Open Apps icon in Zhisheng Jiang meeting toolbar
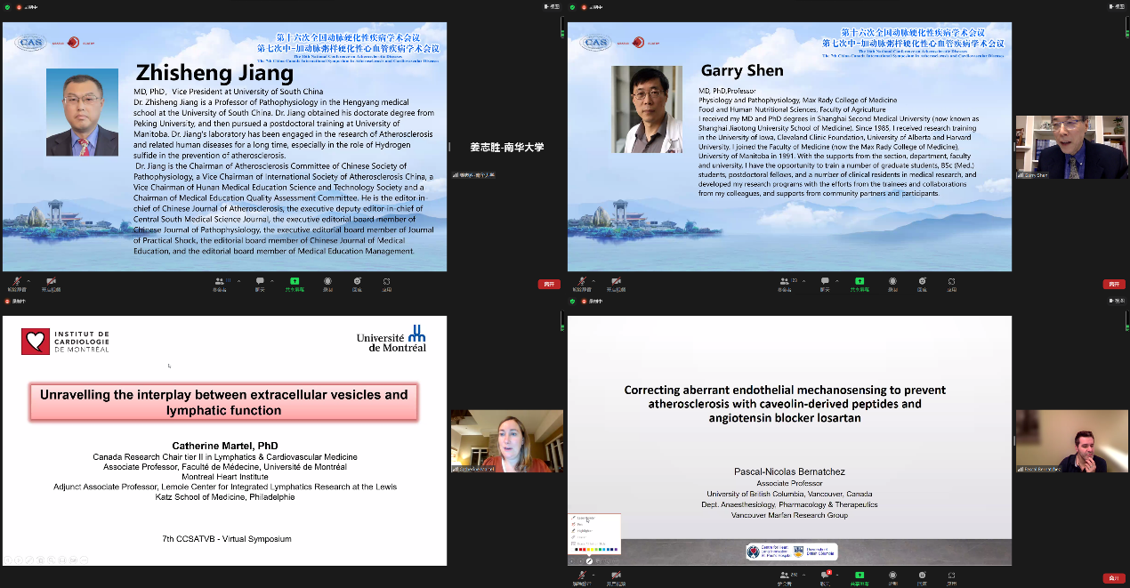Viewport: 1130px width, 588px height. 386,281
